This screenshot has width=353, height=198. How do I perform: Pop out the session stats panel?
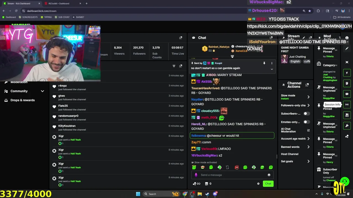(181, 38)
